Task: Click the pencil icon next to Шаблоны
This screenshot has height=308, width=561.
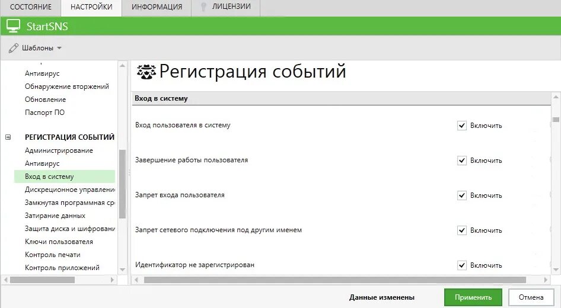Action: pyautogui.click(x=14, y=48)
